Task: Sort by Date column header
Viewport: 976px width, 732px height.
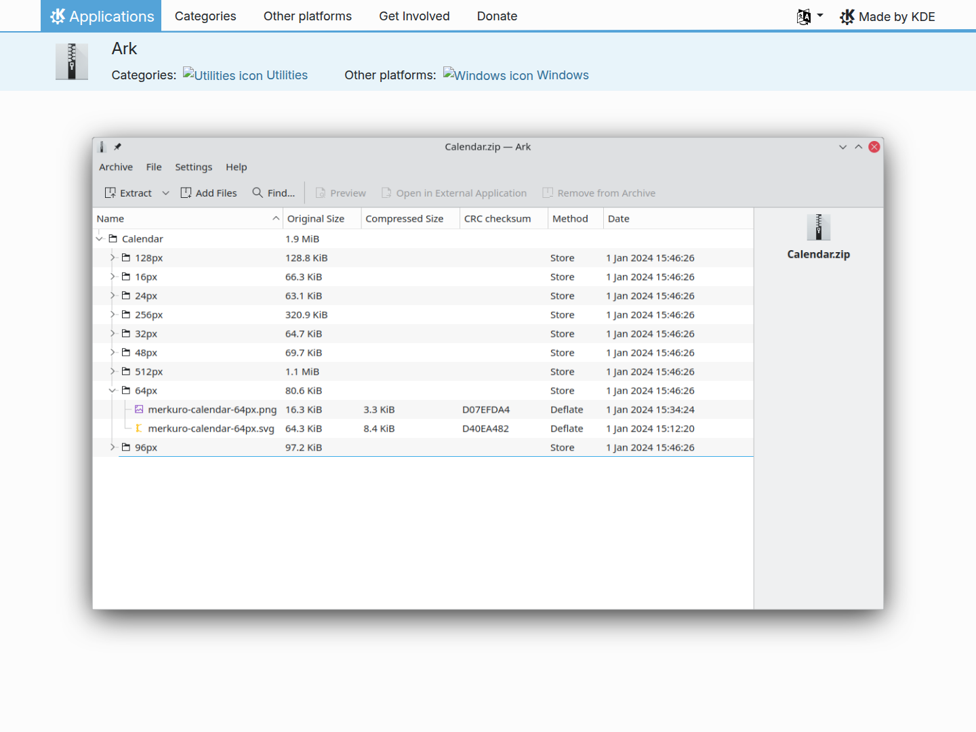Action: (678, 219)
